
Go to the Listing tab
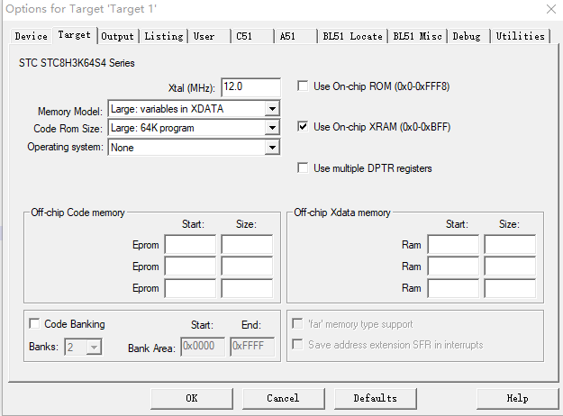tap(164, 36)
